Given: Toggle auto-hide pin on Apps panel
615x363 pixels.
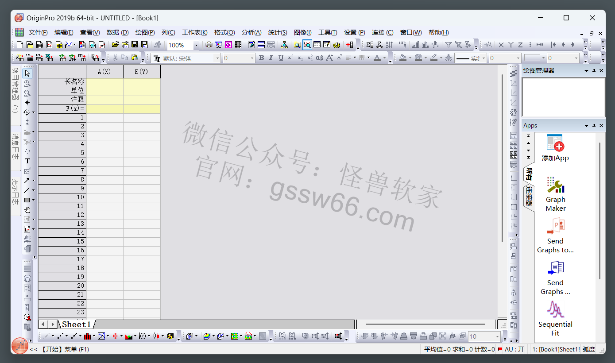Looking at the screenshot, I should (594, 126).
